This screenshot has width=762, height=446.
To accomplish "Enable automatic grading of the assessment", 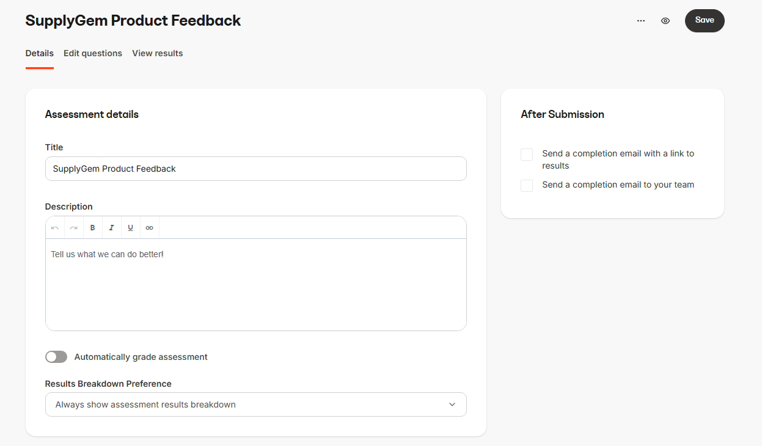I will click(x=56, y=356).
